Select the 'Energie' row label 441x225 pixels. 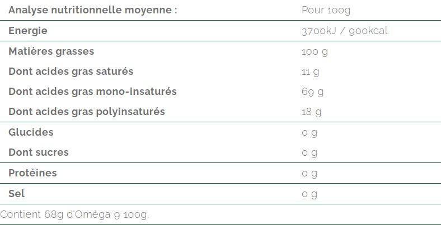(x=28, y=31)
